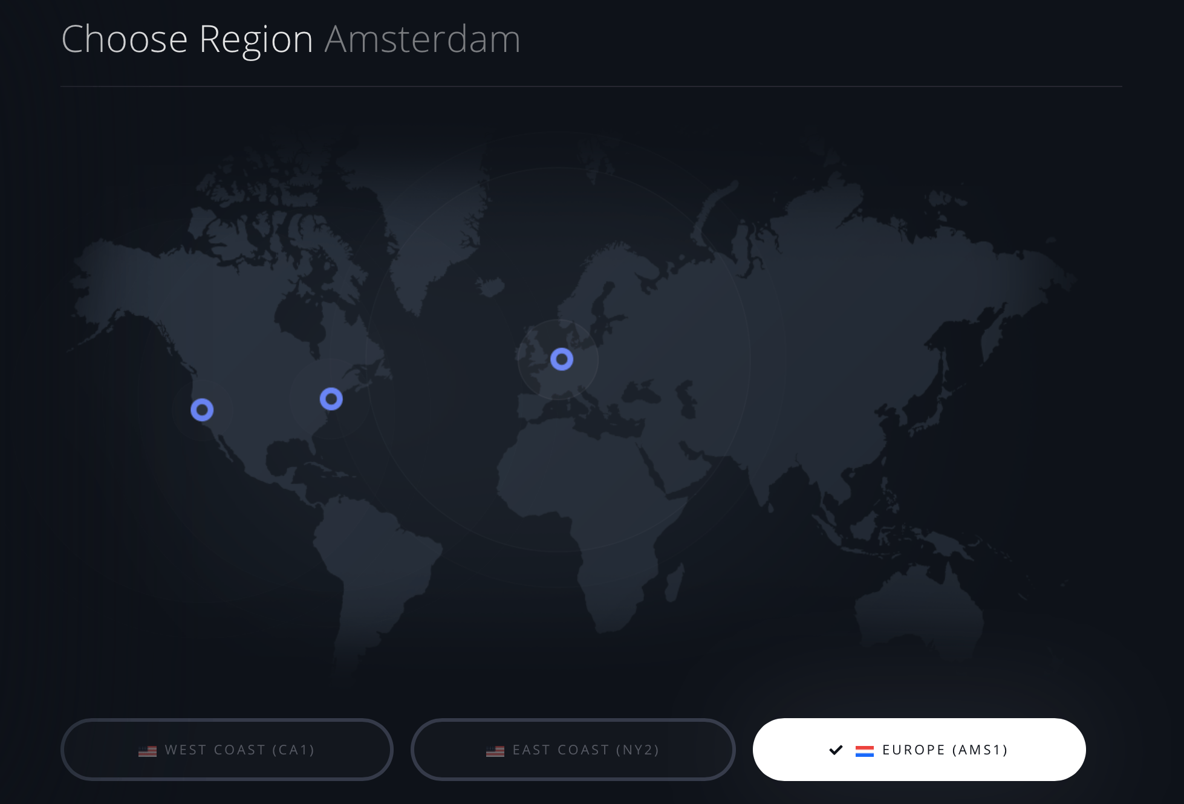The image size is (1184, 804).
Task: Select the East Coast (NY2) region
Action: [573, 750]
